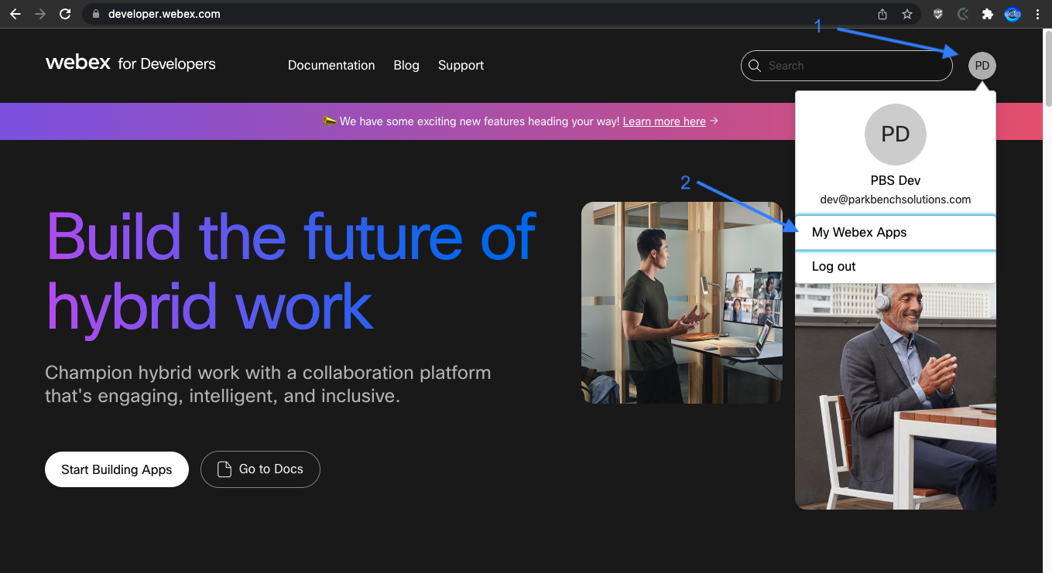Click the shield extension icon

[x=938, y=14]
